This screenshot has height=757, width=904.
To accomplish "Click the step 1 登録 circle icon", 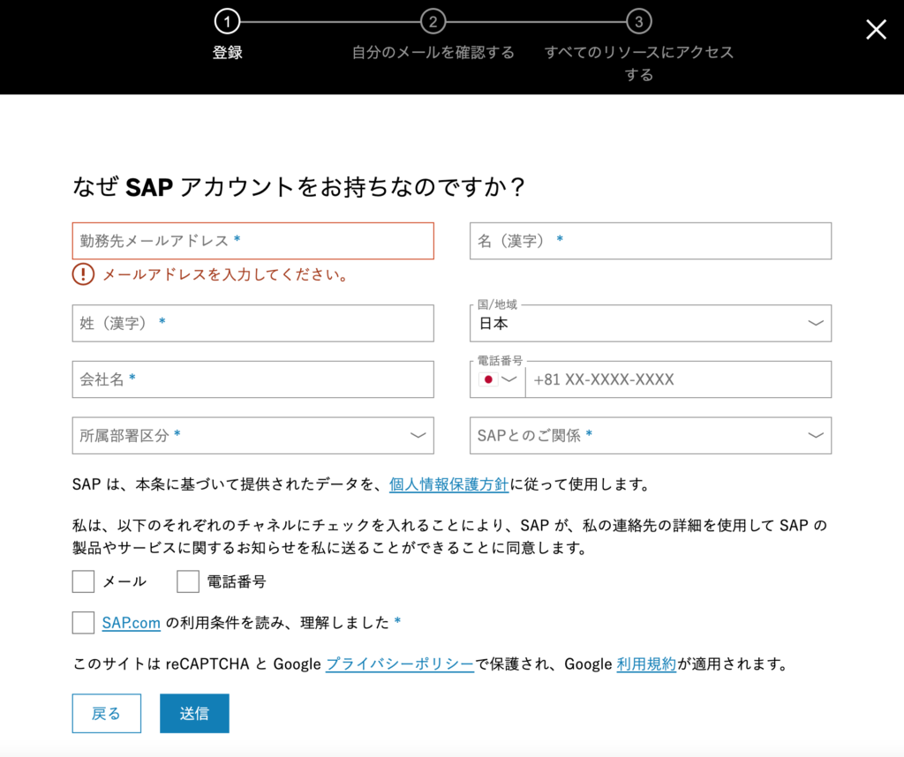I will click(227, 20).
